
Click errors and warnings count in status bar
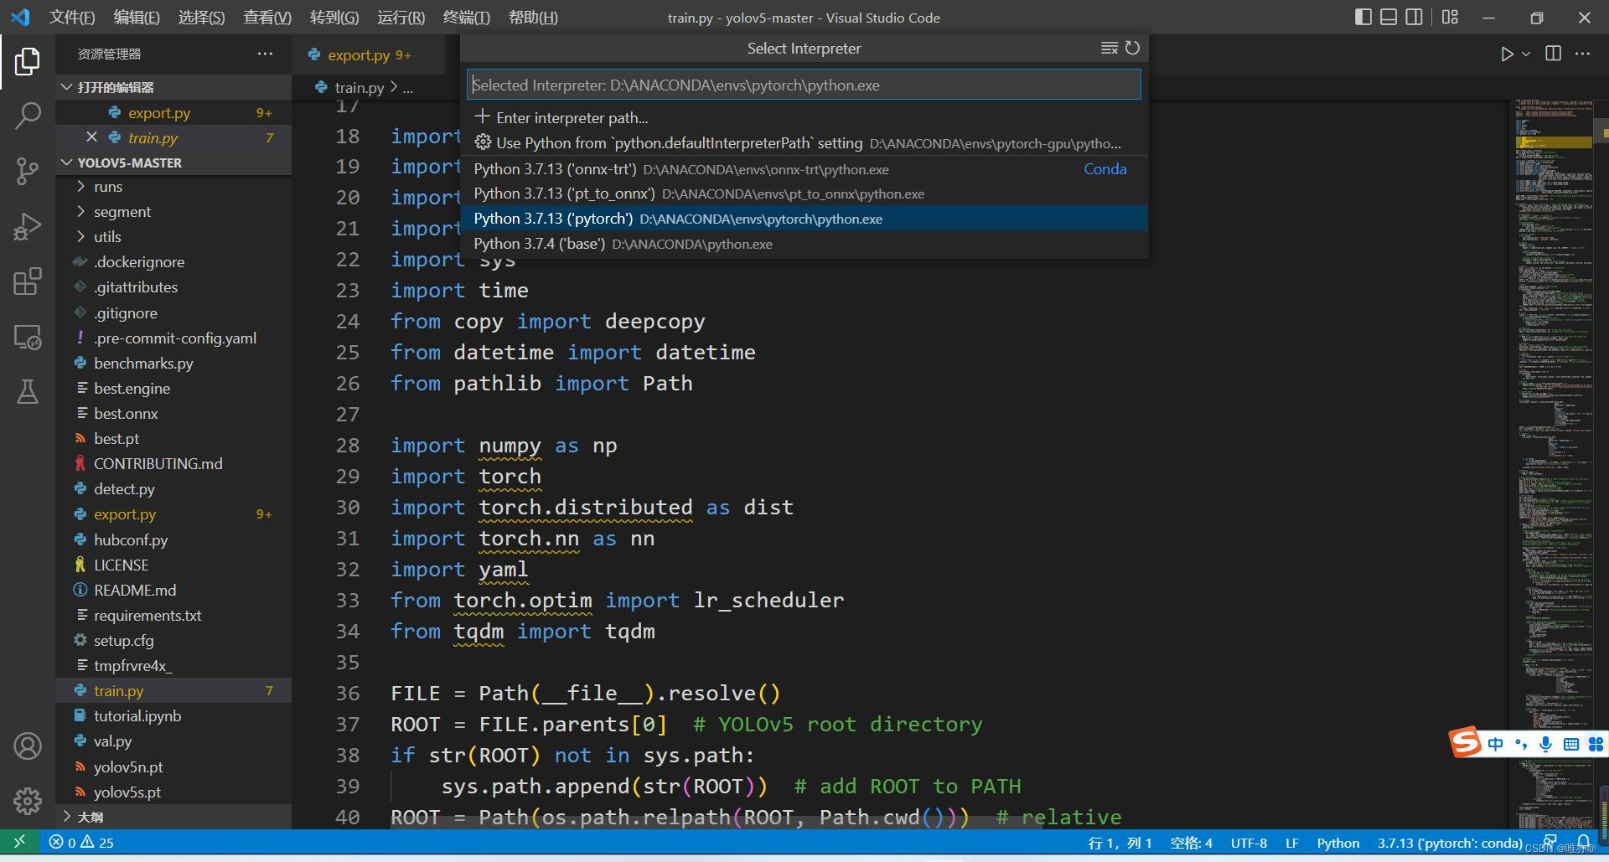81,842
